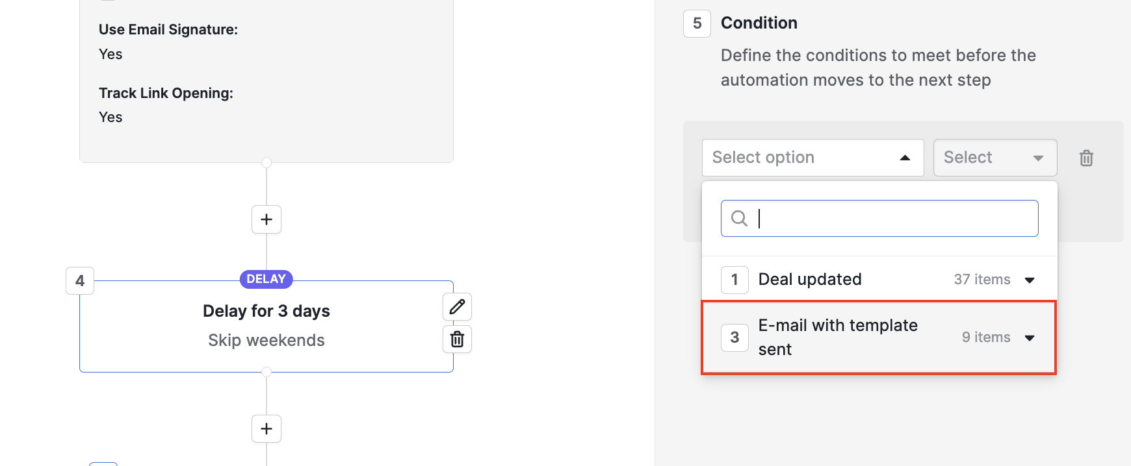Select the E-mail with template sent option
Screen dimensions: 1131x466
[838, 336]
